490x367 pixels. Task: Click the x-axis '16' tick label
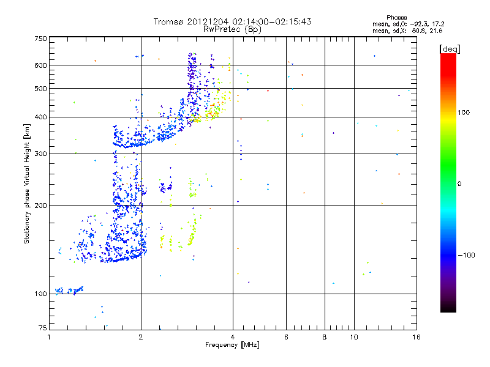(x=417, y=337)
